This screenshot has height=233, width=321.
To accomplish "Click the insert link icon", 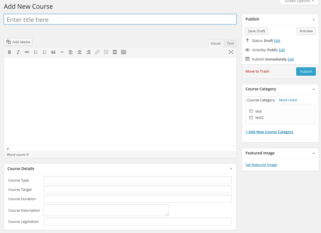I will pos(97,52).
